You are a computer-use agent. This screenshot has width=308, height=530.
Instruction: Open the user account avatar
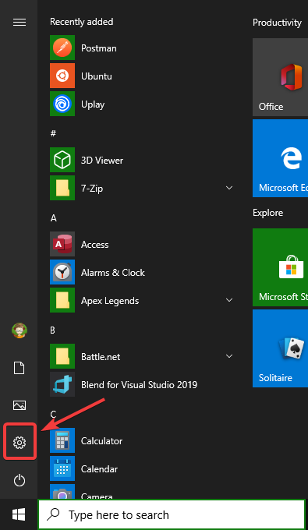(x=19, y=330)
